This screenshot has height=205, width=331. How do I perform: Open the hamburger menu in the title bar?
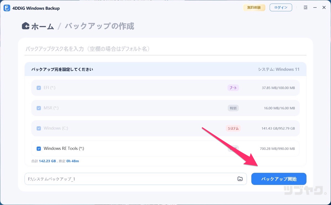tap(305, 7)
